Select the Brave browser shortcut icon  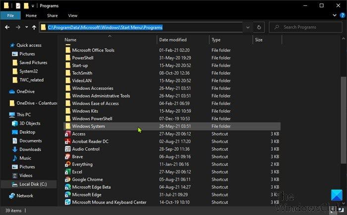[68, 157]
